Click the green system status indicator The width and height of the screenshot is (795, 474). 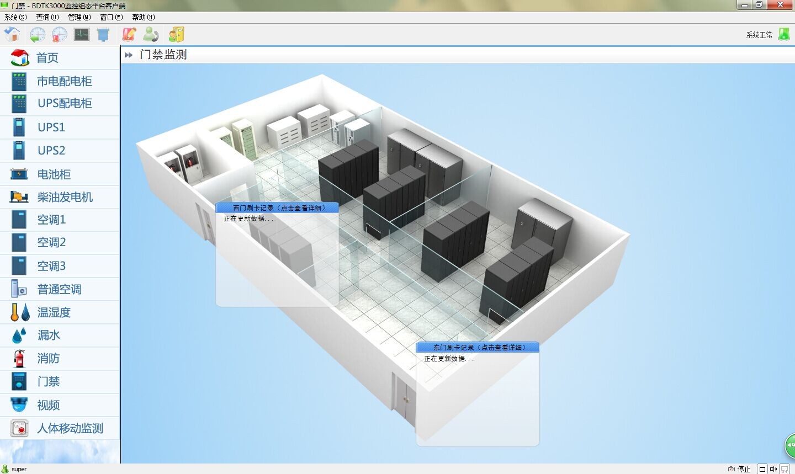(x=784, y=34)
